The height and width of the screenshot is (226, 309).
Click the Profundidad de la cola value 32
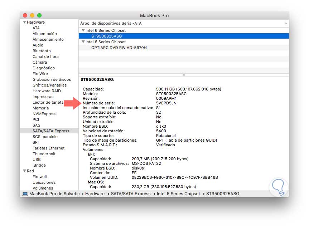pyautogui.click(x=159, y=112)
